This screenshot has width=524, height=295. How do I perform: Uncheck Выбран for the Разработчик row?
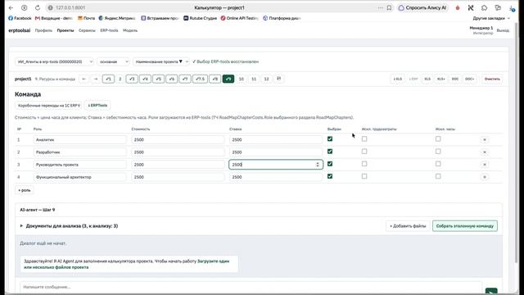pyautogui.click(x=330, y=151)
